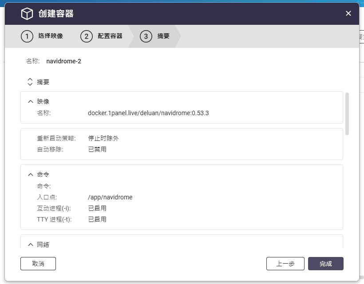The image size is (364, 284).
Task: Click 完成 to finish creating container
Action: click(x=326, y=264)
